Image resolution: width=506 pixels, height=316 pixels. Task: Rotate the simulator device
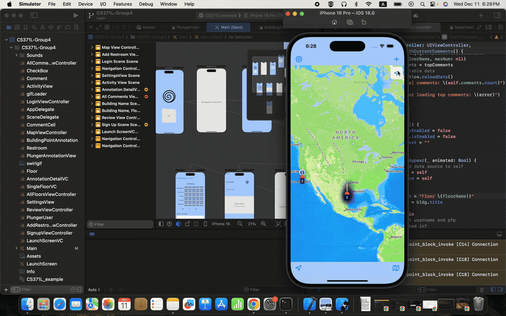point(364,22)
